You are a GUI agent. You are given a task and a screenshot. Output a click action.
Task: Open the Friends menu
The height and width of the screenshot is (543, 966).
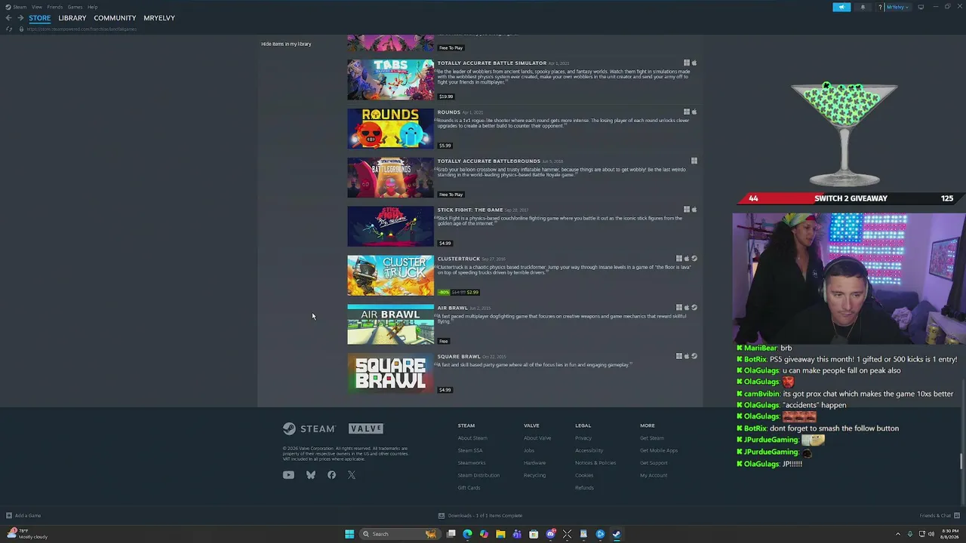54,7
